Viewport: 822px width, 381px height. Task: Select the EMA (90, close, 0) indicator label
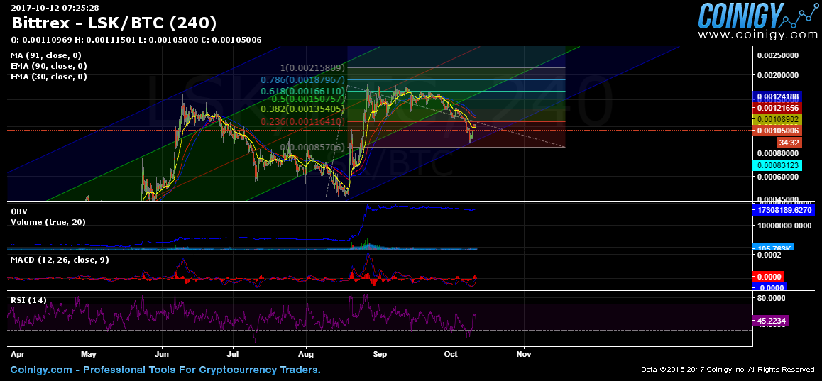click(x=49, y=66)
